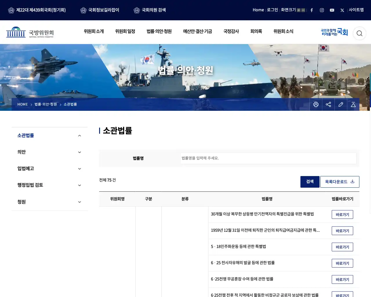Click the 국방위원회 logo

point(30,32)
